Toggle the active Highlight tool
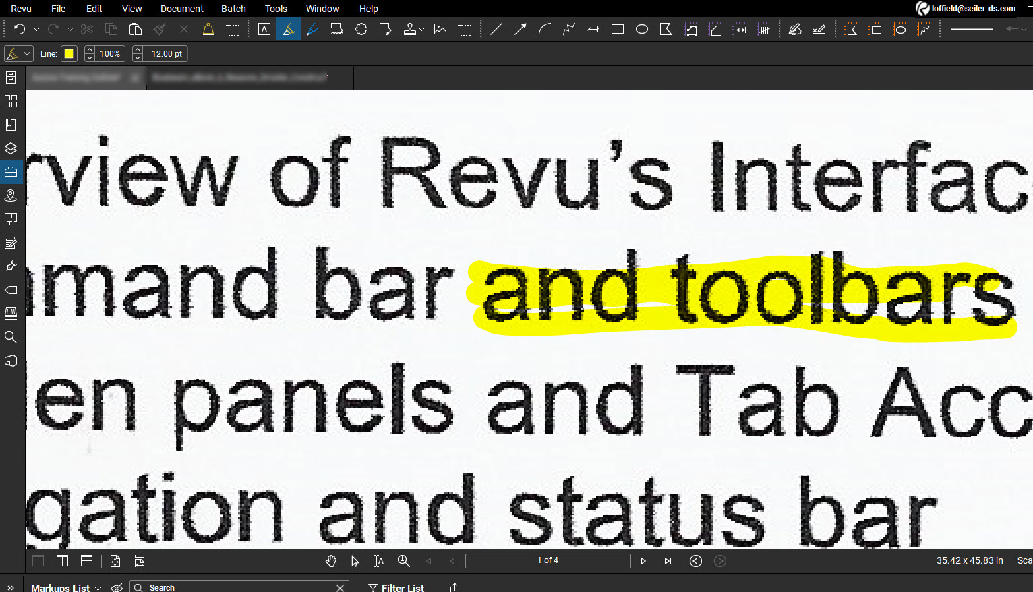Viewport: 1033px width, 592px height. point(289,29)
